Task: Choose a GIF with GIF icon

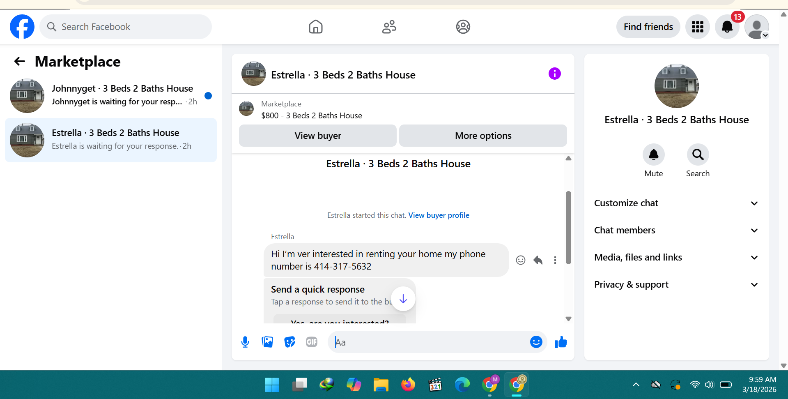Action: point(312,342)
